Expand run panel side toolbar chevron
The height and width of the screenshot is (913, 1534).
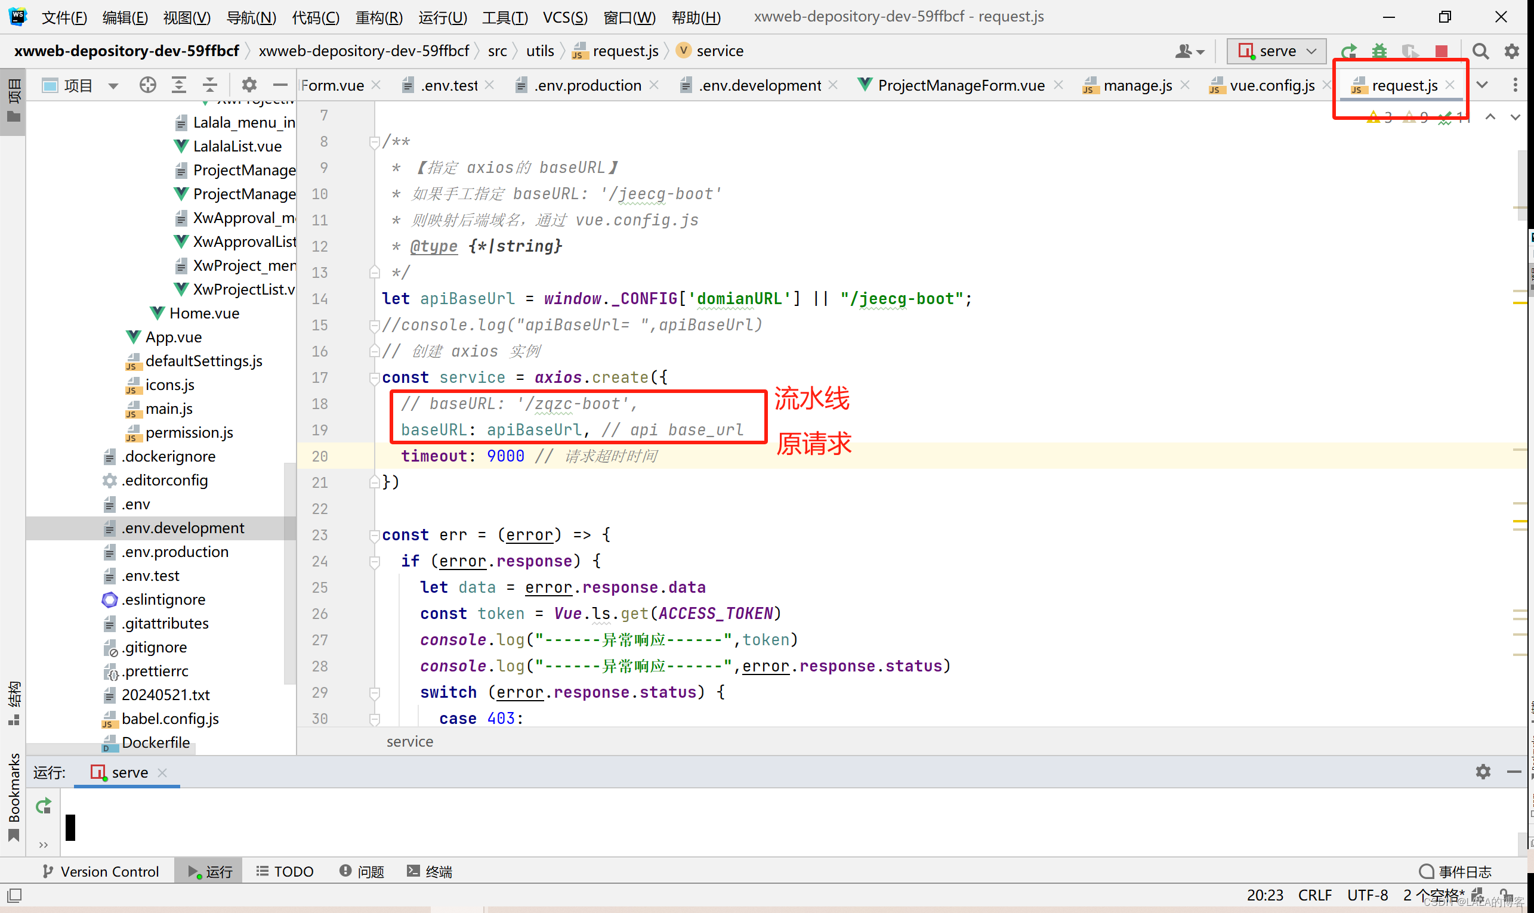(43, 844)
